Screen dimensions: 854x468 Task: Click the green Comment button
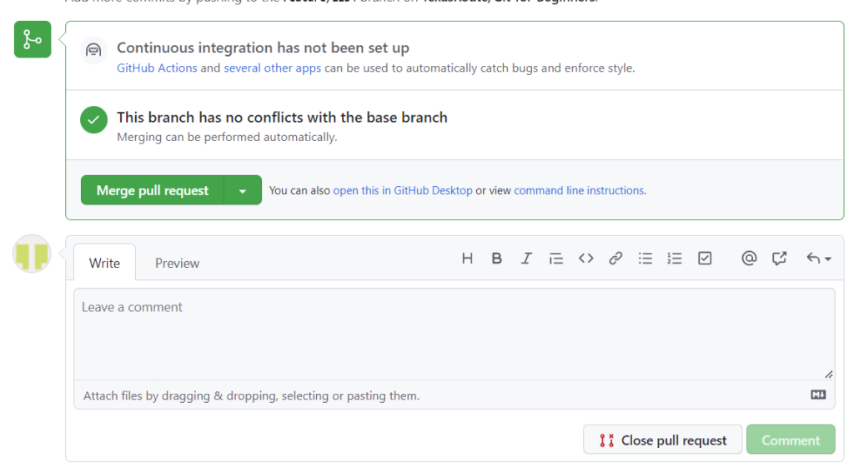(791, 440)
